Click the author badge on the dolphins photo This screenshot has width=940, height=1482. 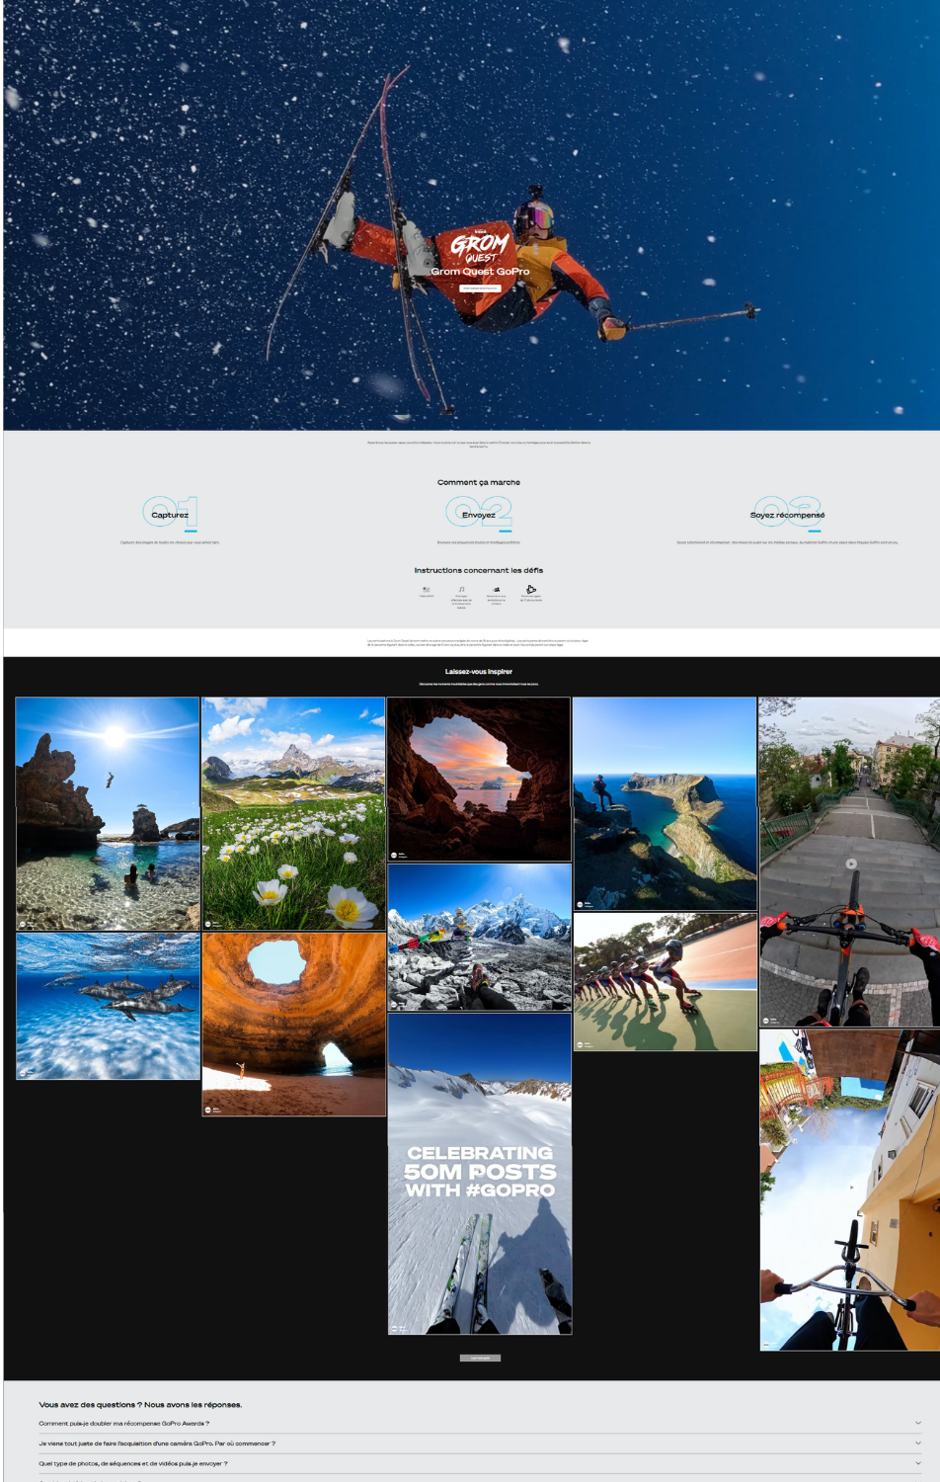click(x=28, y=1071)
